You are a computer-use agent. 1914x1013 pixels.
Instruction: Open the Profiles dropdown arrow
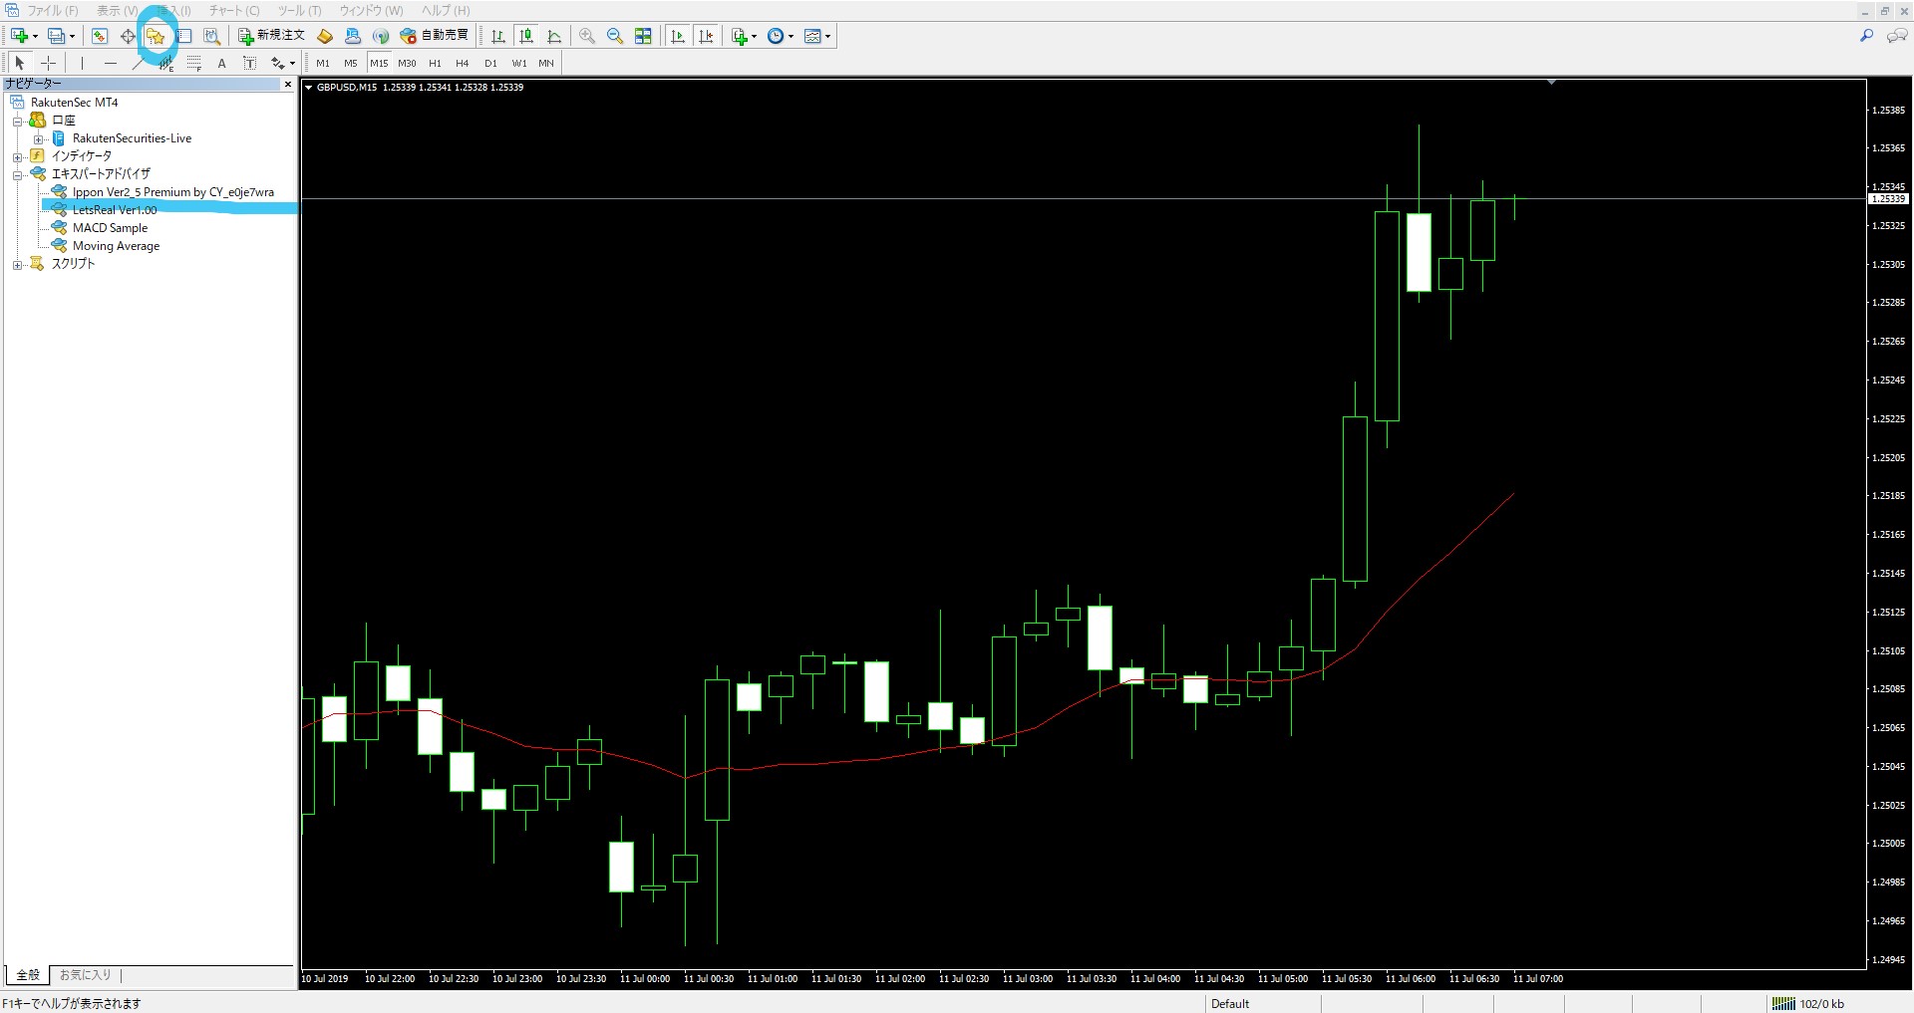tap(72, 36)
